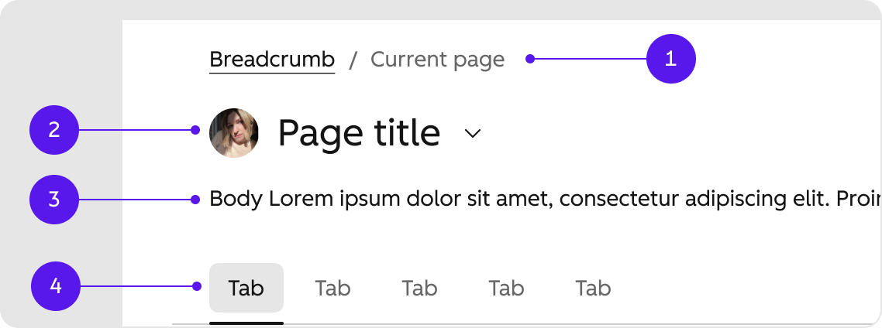Select the purple annotation circle numbered 3
This screenshot has height=328, width=882.
click(x=54, y=200)
